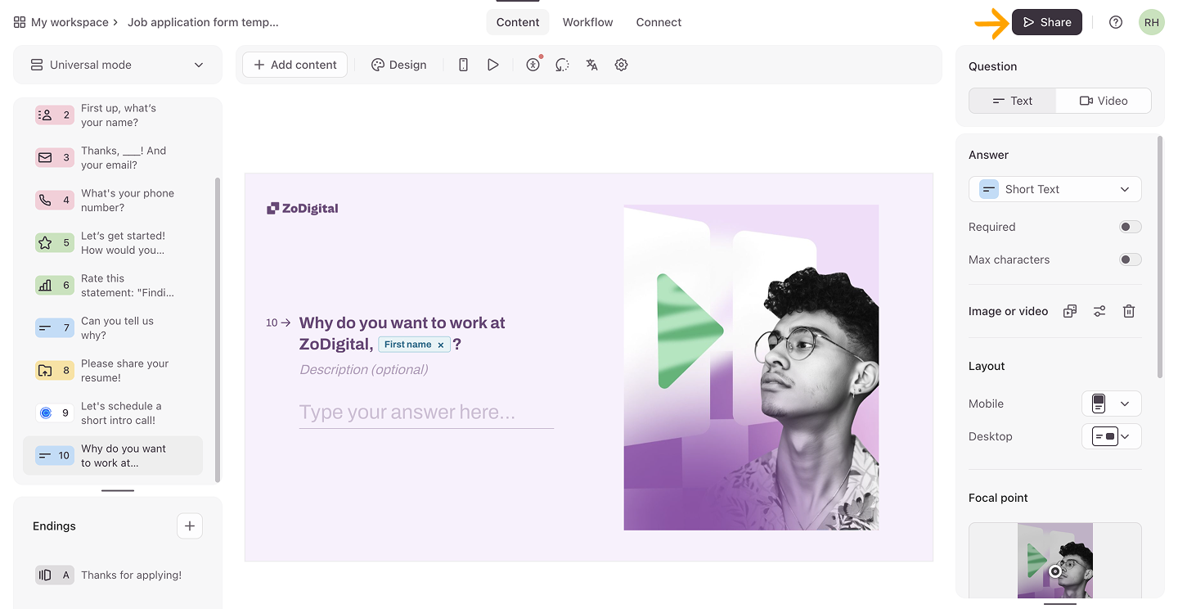The width and height of the screenshot is (1178, 609).
Task: Select question 7 short text icon
Action: [55, 328]
